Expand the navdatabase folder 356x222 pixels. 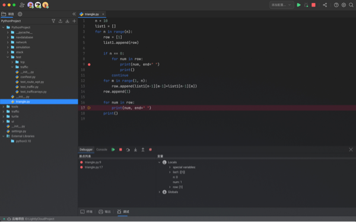pos(8,37)
